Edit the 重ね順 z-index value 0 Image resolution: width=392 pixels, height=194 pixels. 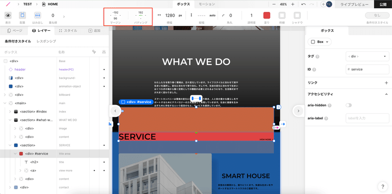coord(53,16)
